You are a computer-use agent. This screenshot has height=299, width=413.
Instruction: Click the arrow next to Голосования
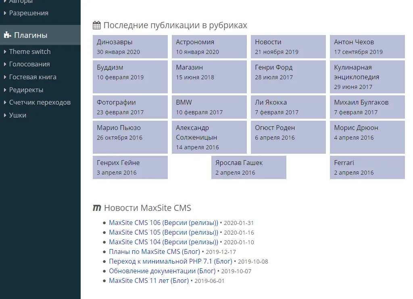(5, 64)
